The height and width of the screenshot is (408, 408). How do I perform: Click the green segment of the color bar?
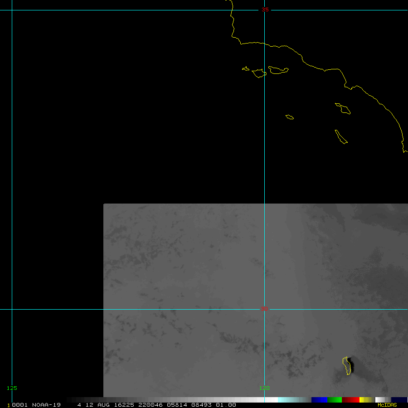(x=334, y=400)
